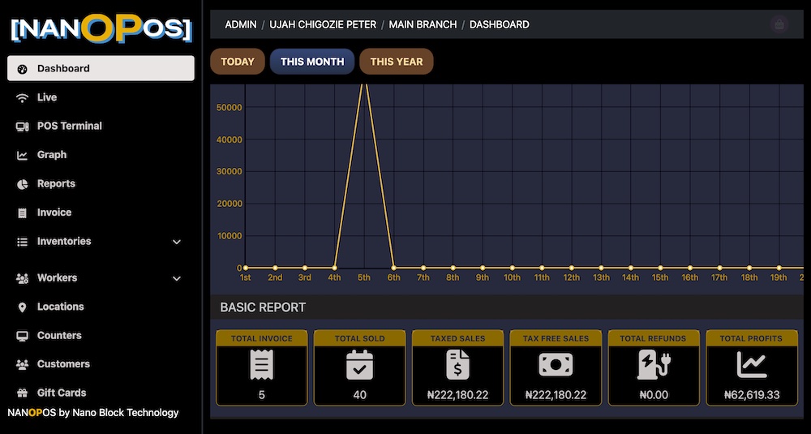Click the Total Sold value 40
This screenshot has width=811, height=434.
359,395
